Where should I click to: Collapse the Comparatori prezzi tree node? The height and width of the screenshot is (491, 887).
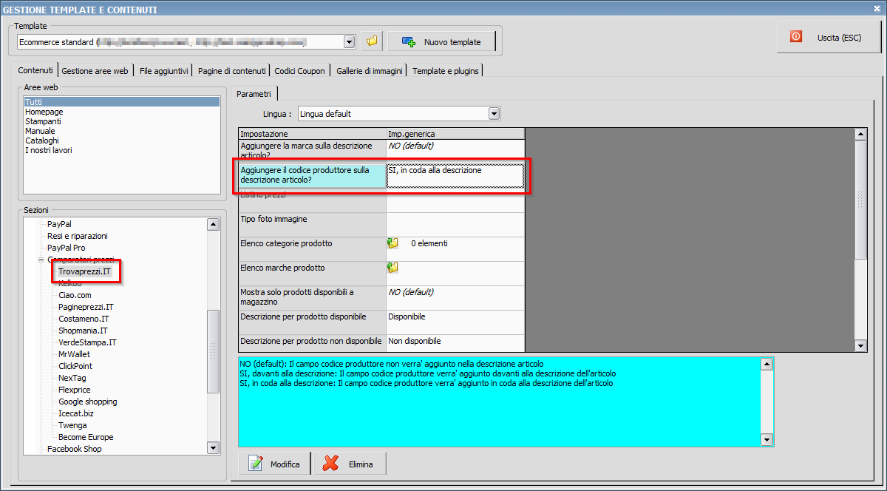[41, 260]
